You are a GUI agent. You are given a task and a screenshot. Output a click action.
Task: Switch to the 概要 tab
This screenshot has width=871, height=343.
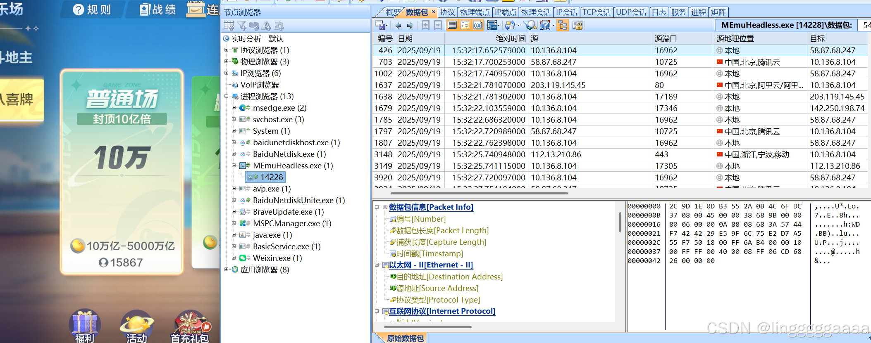[393, 12]
